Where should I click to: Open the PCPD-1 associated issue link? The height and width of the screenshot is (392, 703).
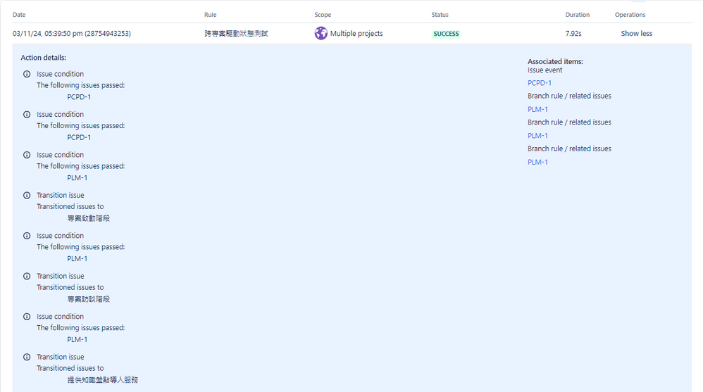540,83
